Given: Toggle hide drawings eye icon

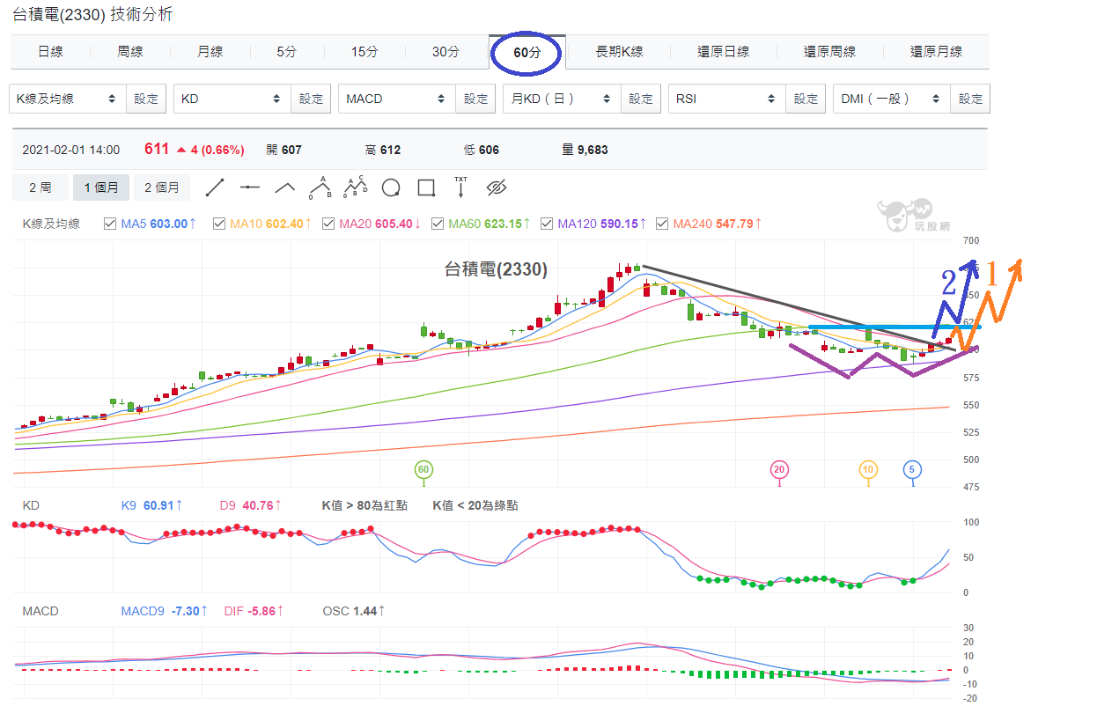Looking at the screenshot, I should (497, 188).
